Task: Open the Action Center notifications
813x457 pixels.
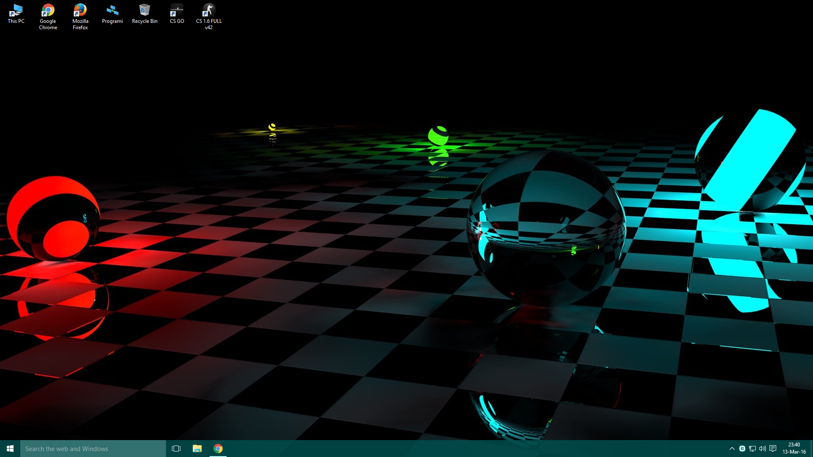Action: 773,449
